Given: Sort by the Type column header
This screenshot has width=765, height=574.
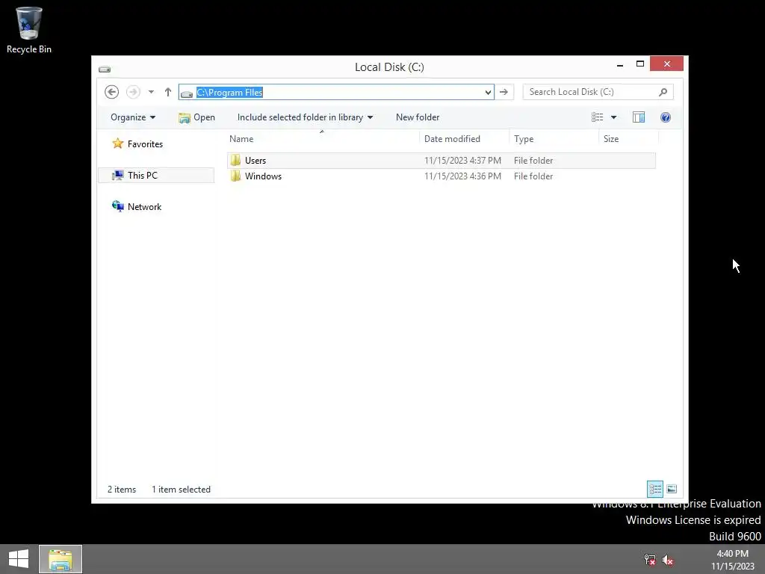Looking at the screenshot, I should pyautogui.click(x=554, y=138).
